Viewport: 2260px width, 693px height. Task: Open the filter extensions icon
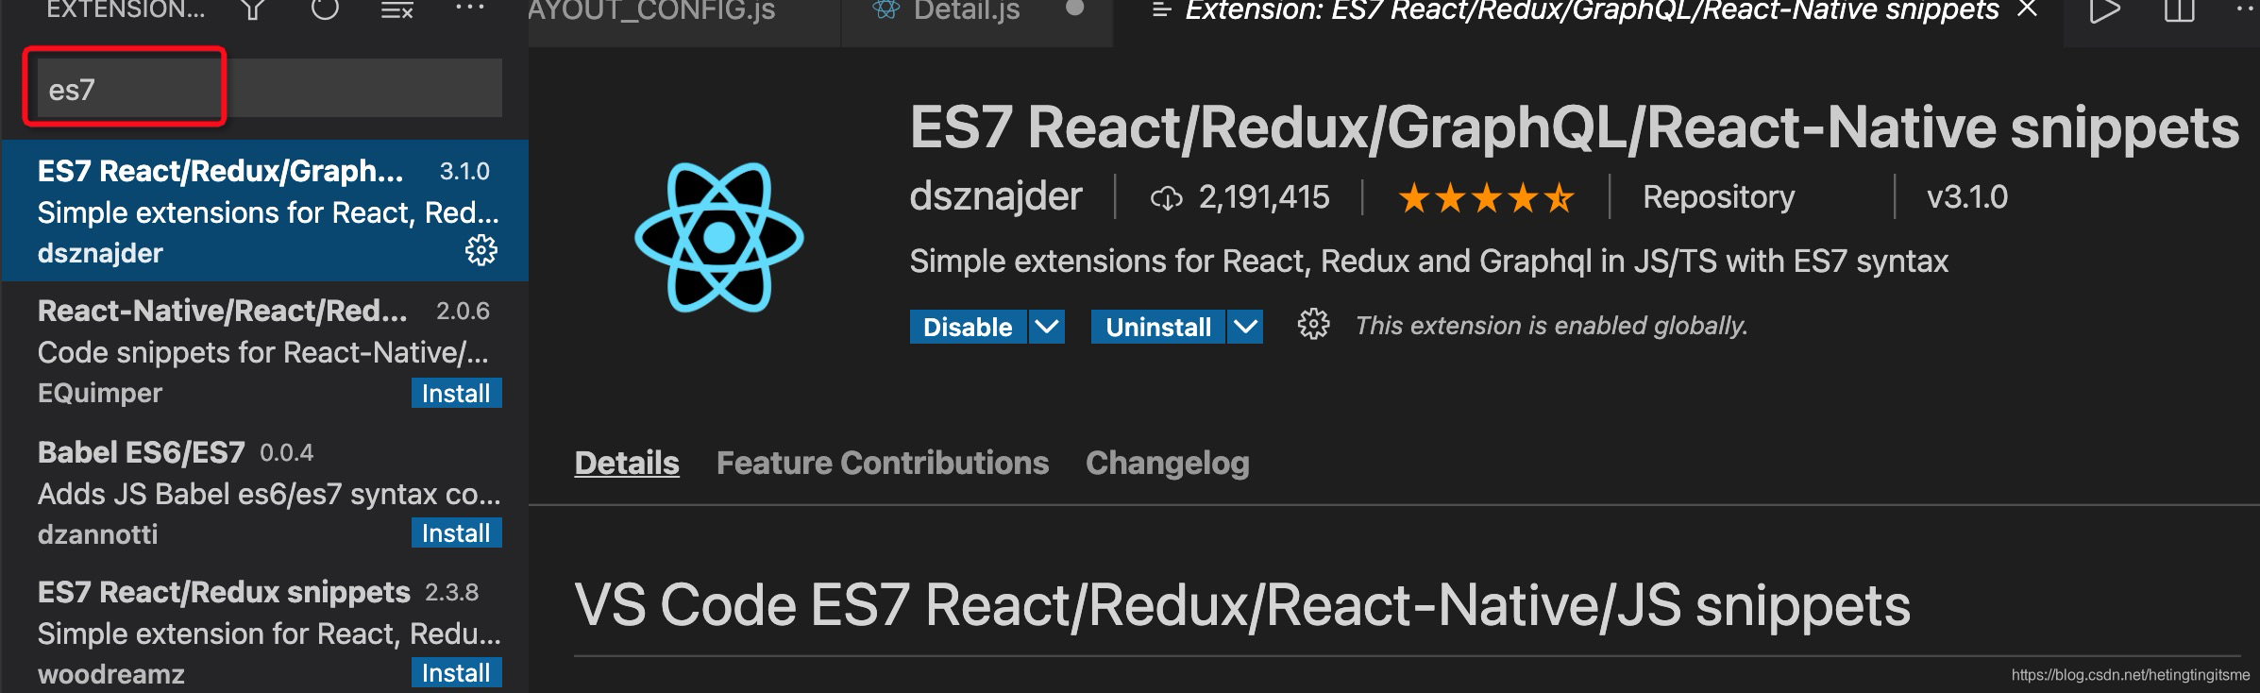pyautogui.click(x=252, y=9)
